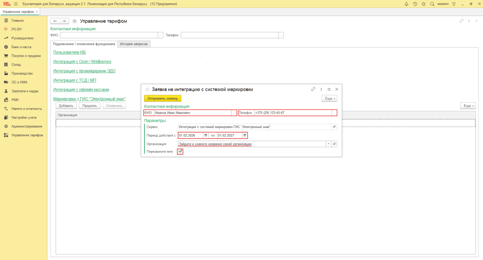The height and width of the screenshot is (260, 483).
Task: Copy link icon in the dialog header
Action: [313, 89]
